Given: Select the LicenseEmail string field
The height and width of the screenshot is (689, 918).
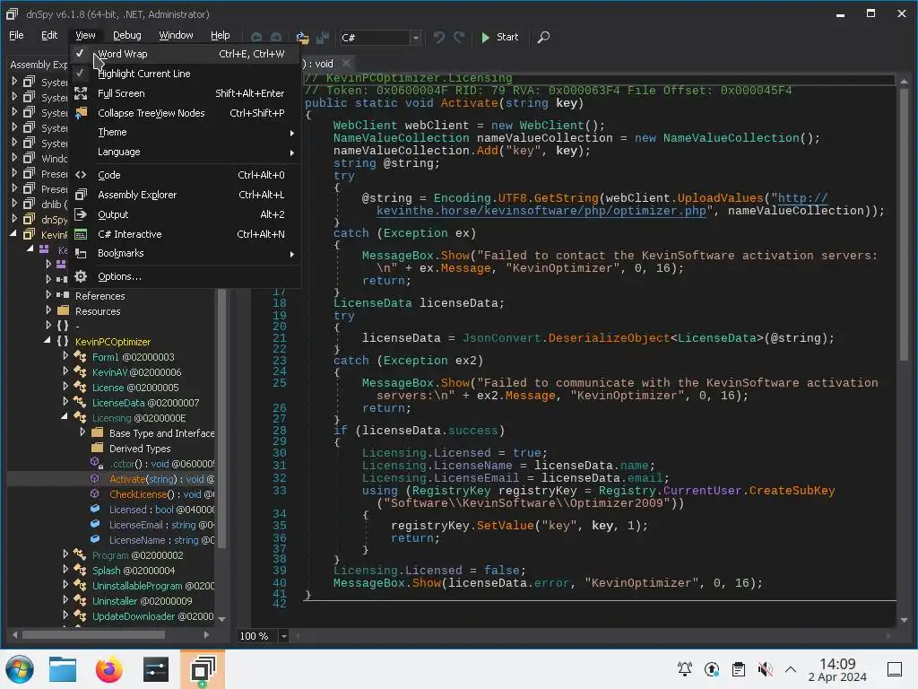Looking at the screenshot, I should (161, 525).
